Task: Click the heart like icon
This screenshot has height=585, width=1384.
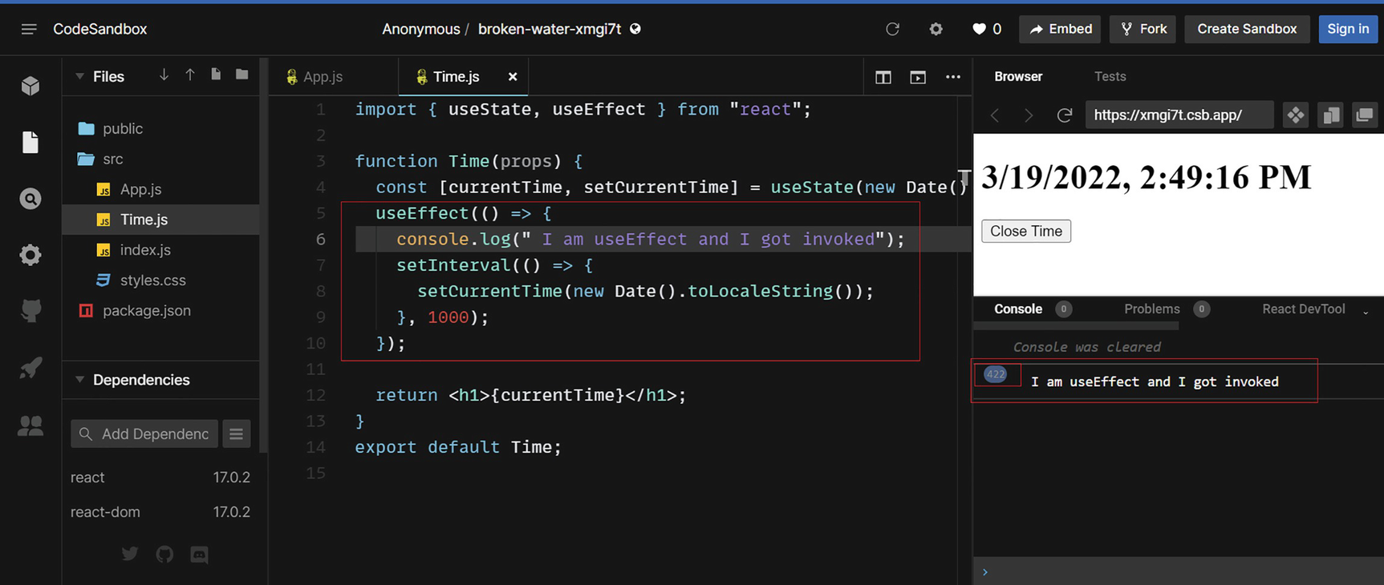Action: 978,29
